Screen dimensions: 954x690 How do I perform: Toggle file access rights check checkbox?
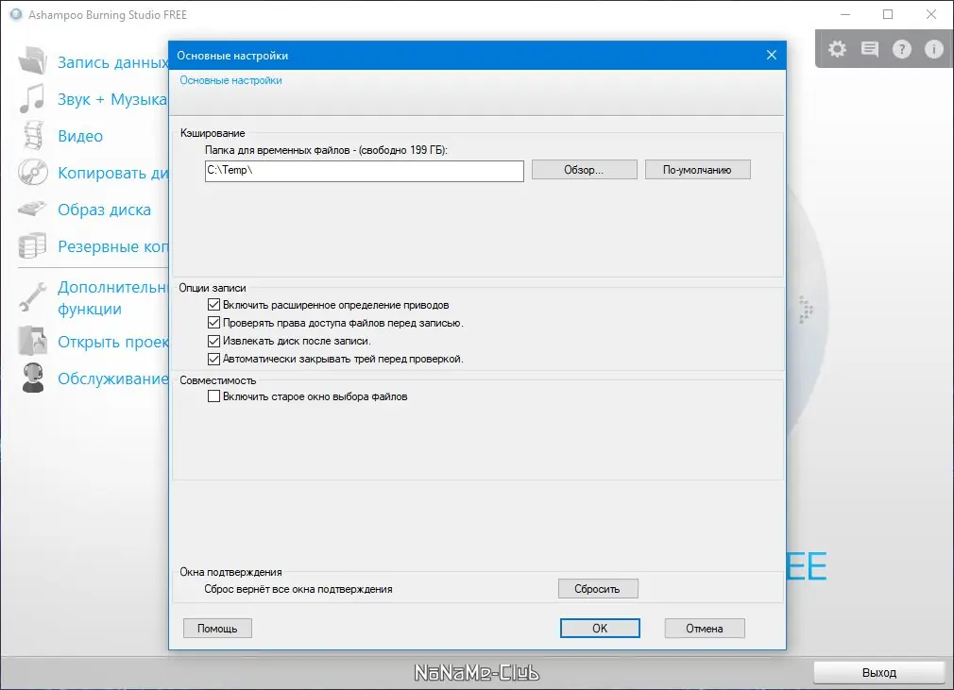[213, 322]
